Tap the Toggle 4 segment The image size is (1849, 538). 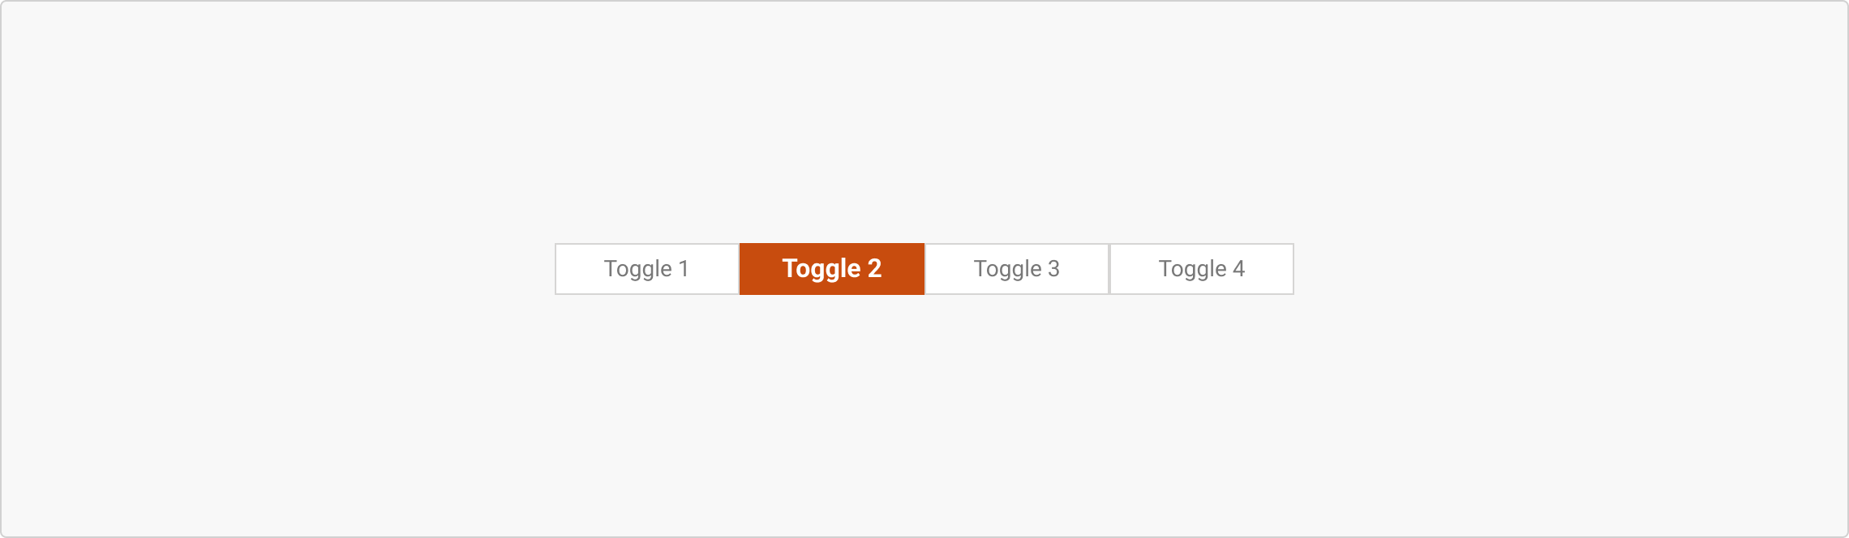[x=1202, y=269]
